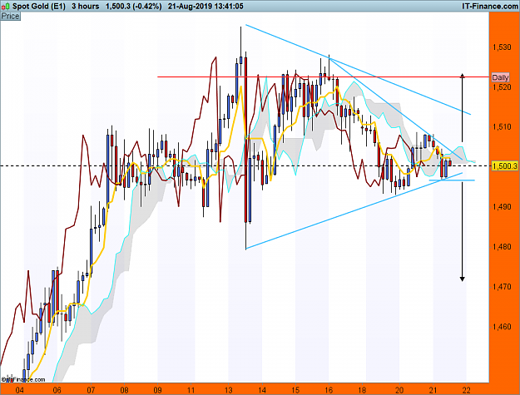Open the IT-Finance.com link in header

click(489, 6)
